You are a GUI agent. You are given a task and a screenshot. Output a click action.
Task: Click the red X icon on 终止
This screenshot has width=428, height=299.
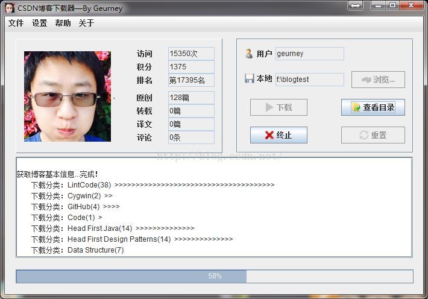(x=269, y=135)
